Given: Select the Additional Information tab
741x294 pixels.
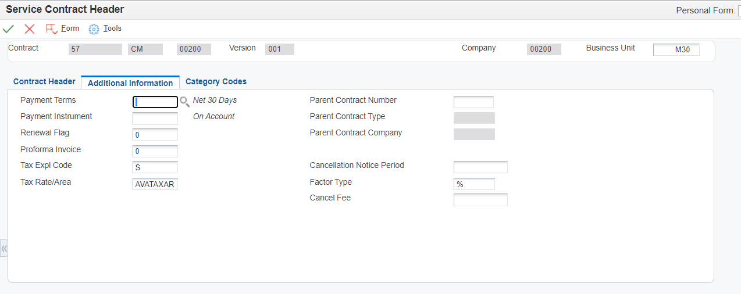Looking at the screenshot, I should (x=130, y=83).
